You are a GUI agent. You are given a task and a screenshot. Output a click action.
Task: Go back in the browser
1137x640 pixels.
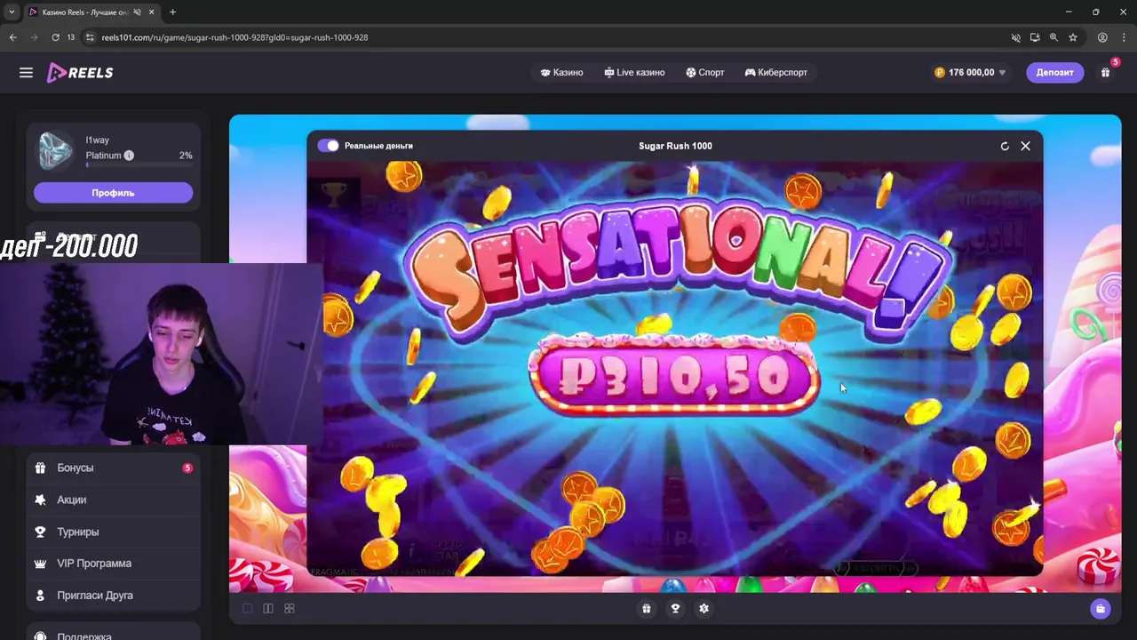pyautogui.click(x=12, y=37)
